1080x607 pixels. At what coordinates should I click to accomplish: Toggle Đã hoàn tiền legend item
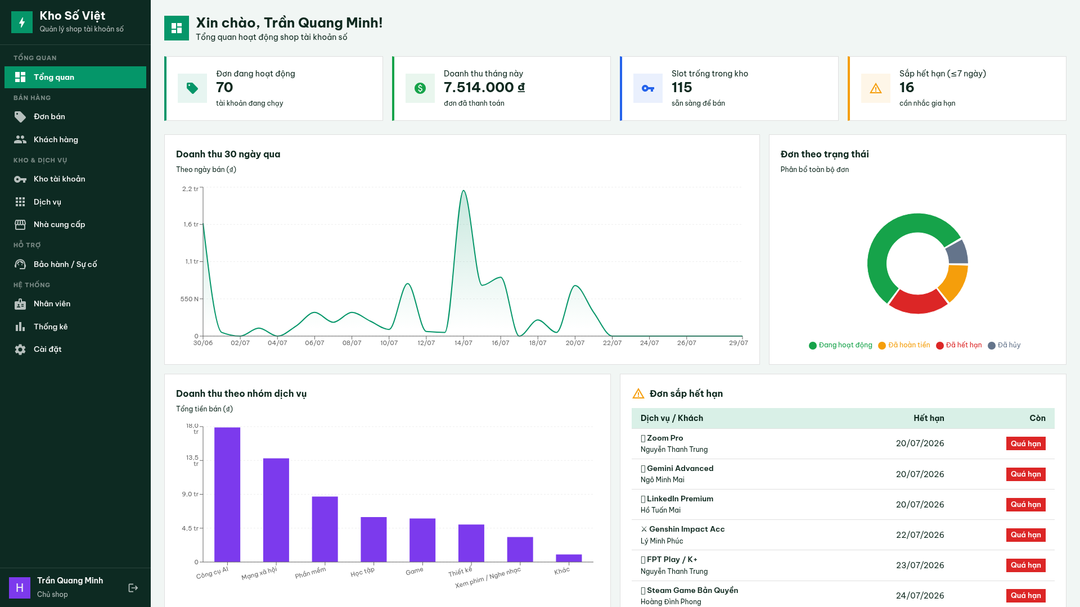click(x=904, y=345)
